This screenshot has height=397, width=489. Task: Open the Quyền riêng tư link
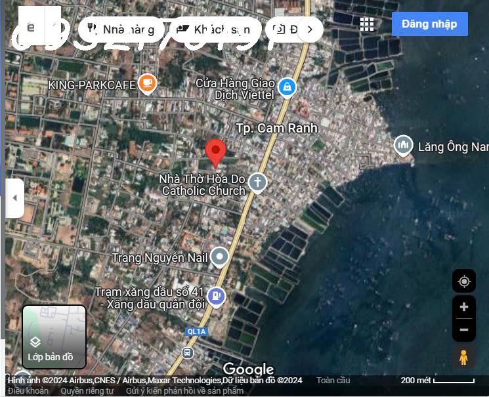87,391
